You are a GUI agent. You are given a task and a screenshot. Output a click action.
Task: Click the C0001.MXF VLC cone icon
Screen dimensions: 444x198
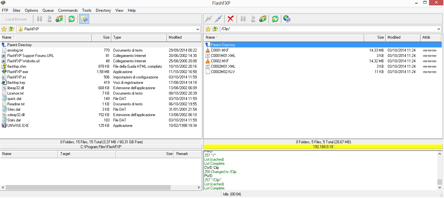tap(208, 50)
